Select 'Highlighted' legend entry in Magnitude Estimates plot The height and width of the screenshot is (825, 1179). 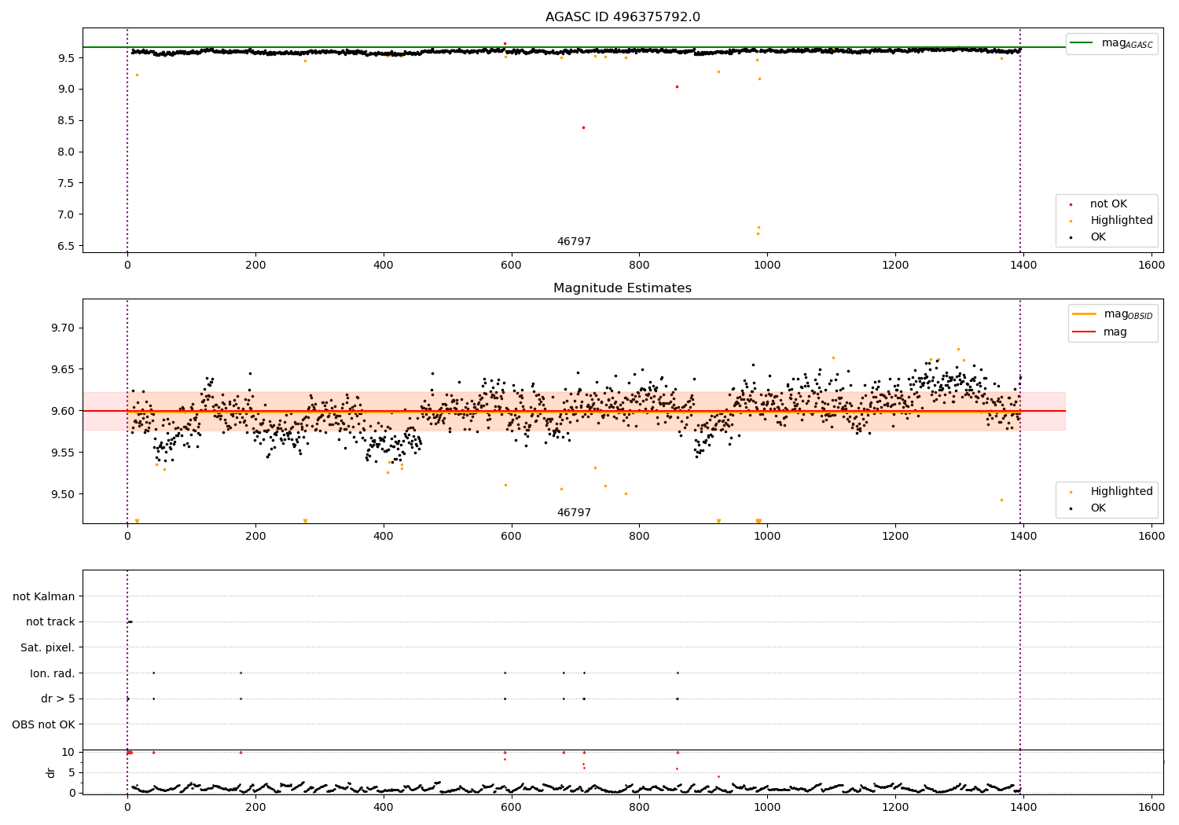tap(1122, 492)
